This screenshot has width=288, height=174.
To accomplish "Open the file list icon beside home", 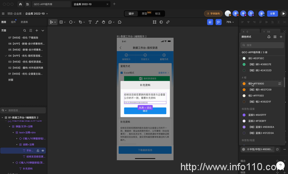I will point(27,4).
